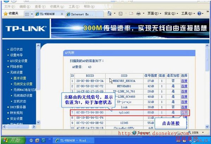Expand 网络参数 in the sidebar
The height and width of the screenshot is (144, 211).
(x=16, y=67)
